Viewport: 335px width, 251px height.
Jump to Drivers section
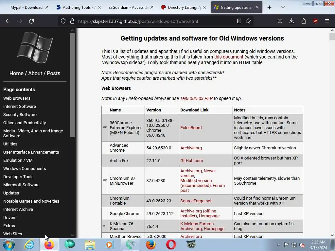(x=9, y=217)
